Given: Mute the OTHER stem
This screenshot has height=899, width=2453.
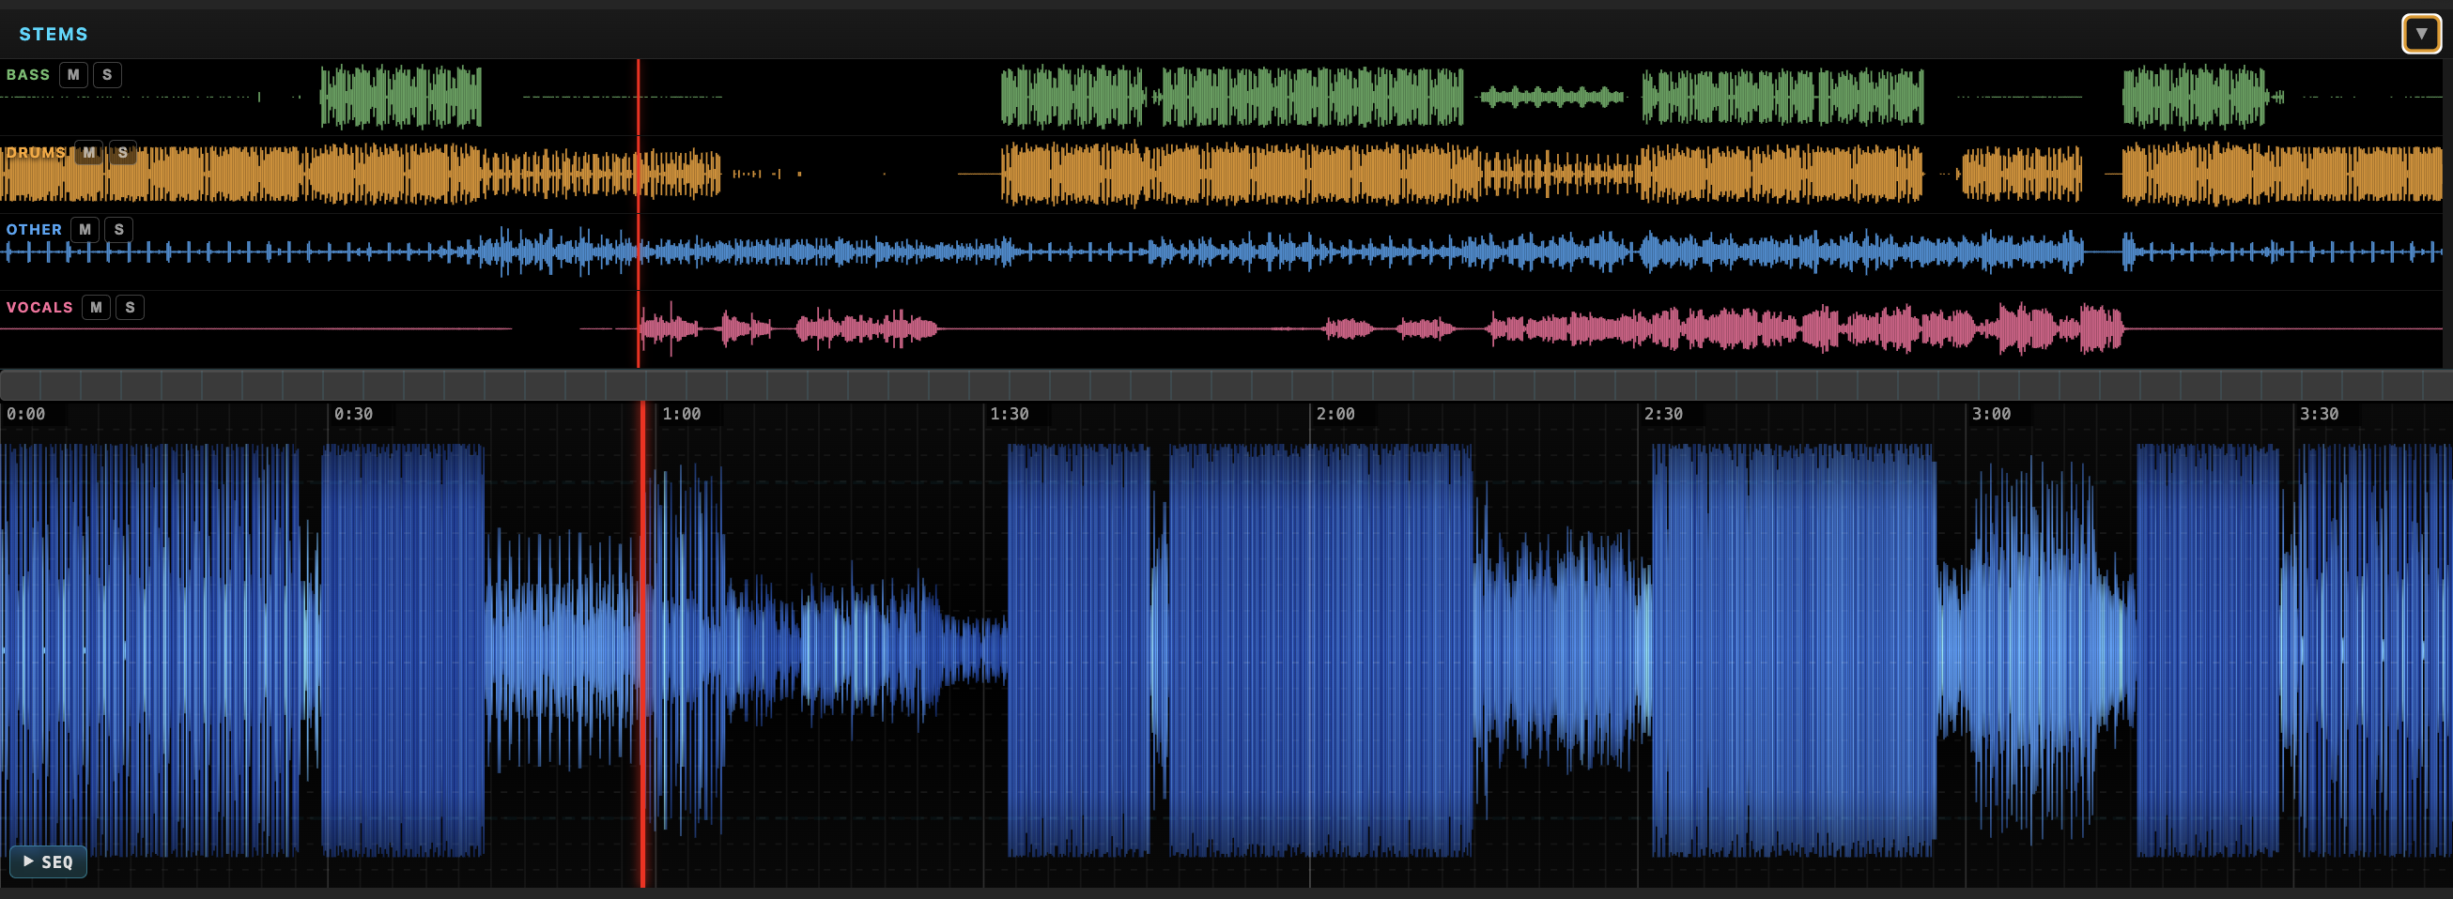Looking at the screenshot, I should [x=85, y=229].
